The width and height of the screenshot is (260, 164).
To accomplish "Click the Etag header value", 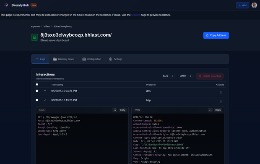I will 163,145.
